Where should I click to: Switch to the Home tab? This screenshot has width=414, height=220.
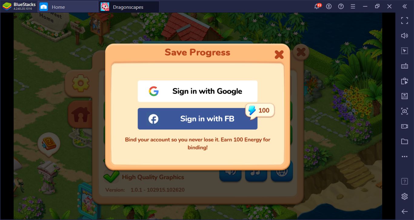(68, 7)
